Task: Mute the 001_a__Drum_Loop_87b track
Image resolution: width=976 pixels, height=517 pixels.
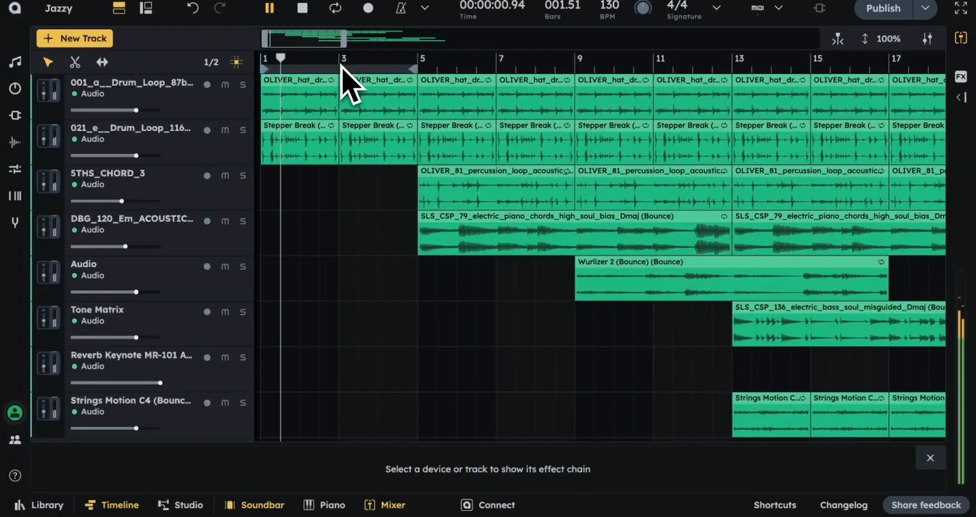Action: [x=225, y=85]
